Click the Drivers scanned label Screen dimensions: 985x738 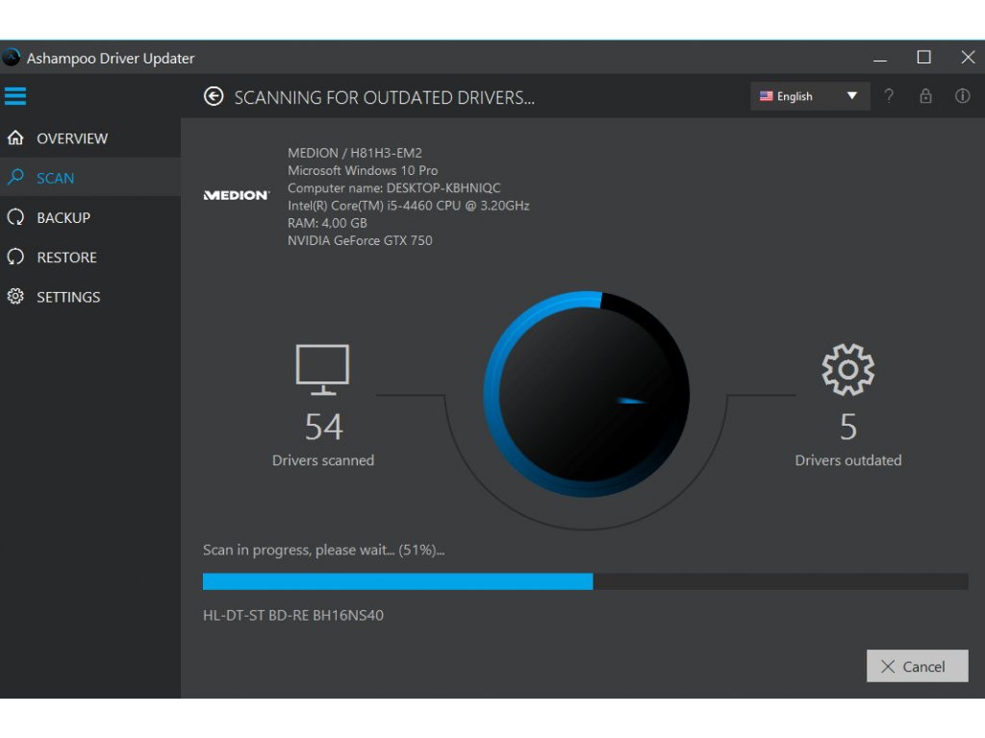click(323, 460)
